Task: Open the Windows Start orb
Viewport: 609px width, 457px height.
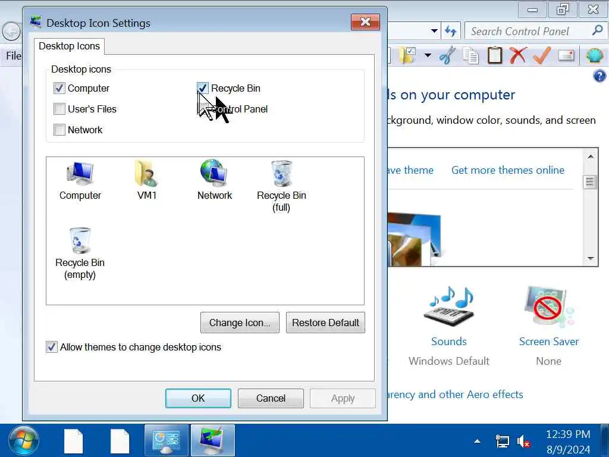Action: tap(24, 440)
